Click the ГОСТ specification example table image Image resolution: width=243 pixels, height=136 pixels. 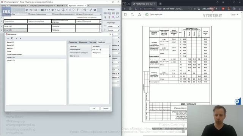177,74
